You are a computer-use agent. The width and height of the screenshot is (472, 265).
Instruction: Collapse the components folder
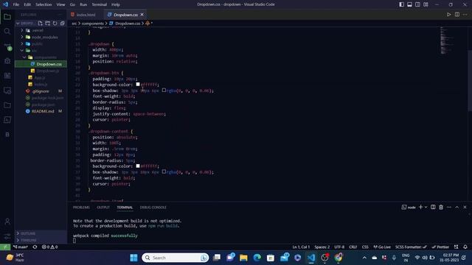(x=24, y=57)
